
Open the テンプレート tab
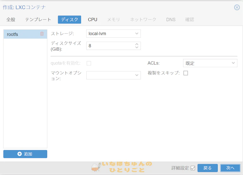[x=38, y=20]
